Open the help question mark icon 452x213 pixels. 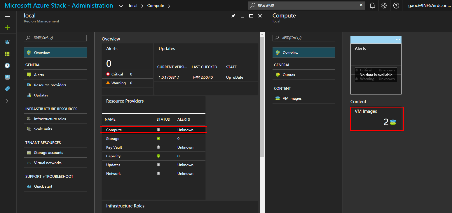[x=396, y=6]
